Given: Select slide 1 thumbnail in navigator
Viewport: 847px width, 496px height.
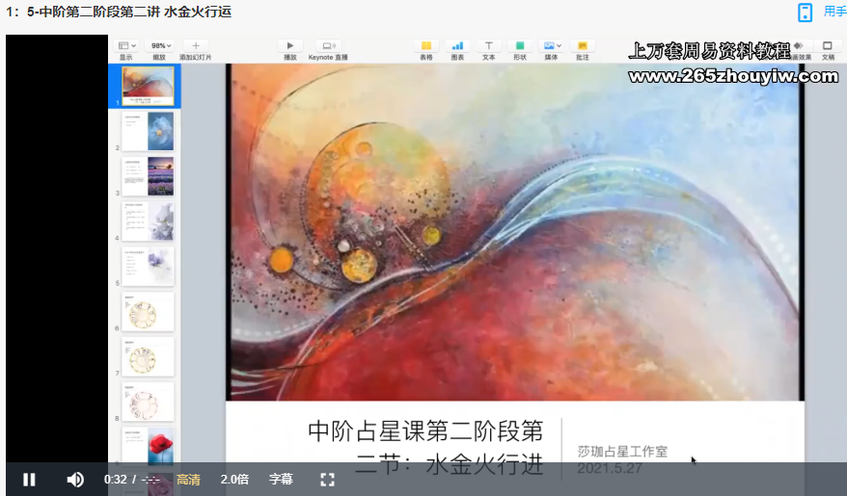Looking at the screenshot, I should [148, 85].
